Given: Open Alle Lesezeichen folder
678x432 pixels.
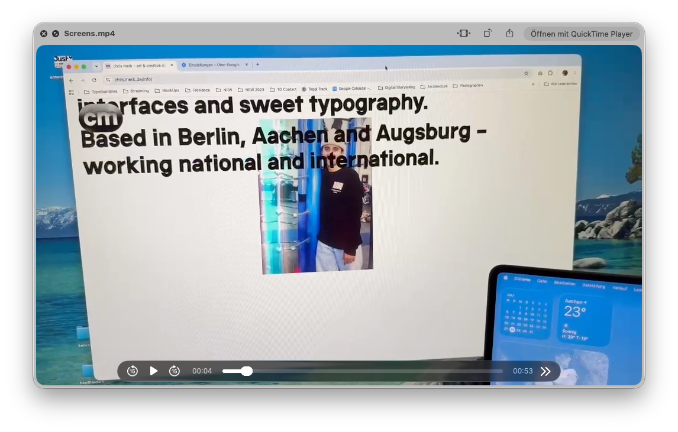Looking at the screenshot, I should (x=560, y=84).
